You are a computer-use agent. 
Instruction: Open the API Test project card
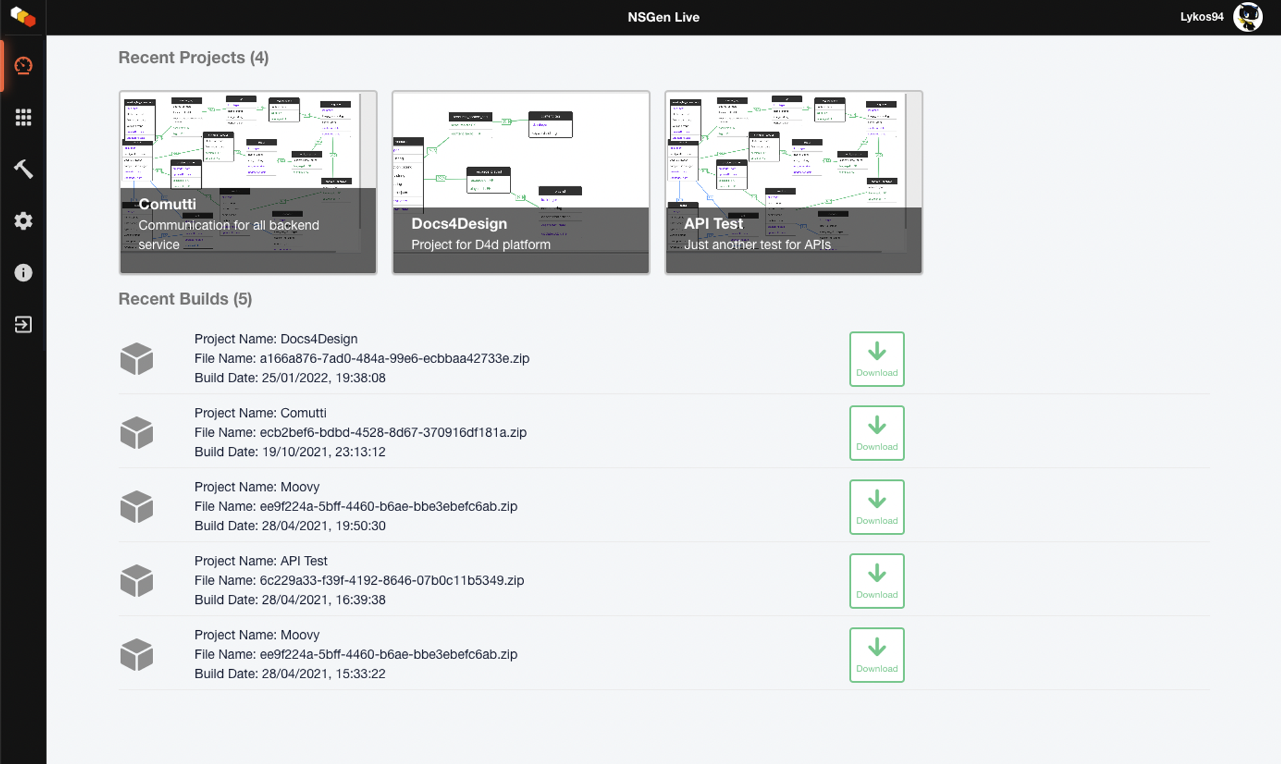794,183
